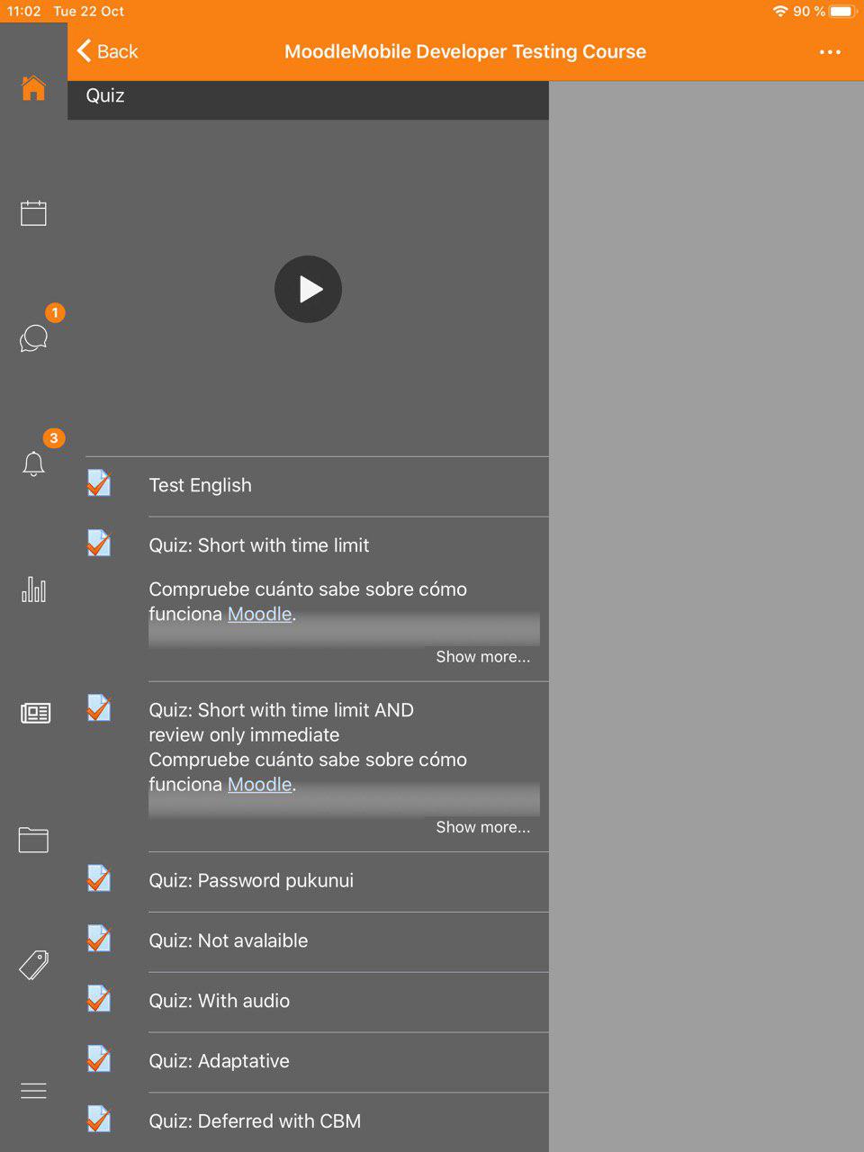Open notifications bell with three alerts
Image resolution: width=864 pixels, height=1152 pixels.
pyautogui.click(x=33, y=463)
